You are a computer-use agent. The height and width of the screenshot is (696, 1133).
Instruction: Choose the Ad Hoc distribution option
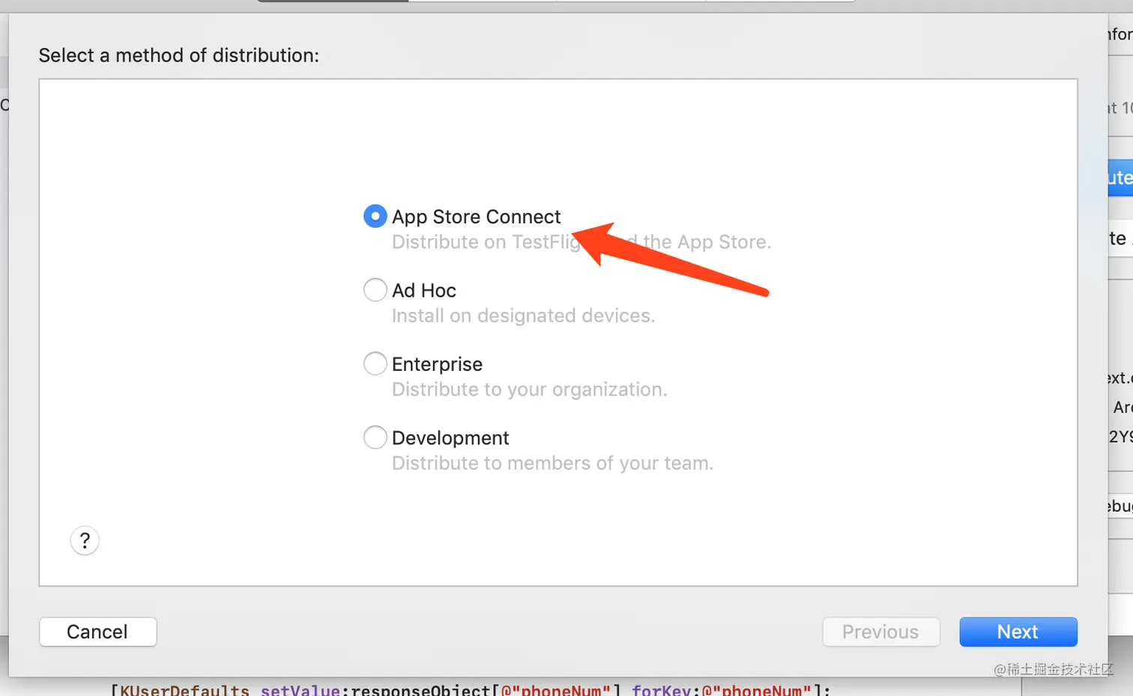tap(375, 290)
